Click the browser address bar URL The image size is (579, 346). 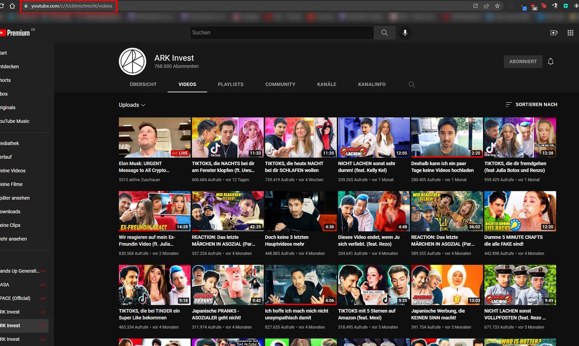click(71, 6)
